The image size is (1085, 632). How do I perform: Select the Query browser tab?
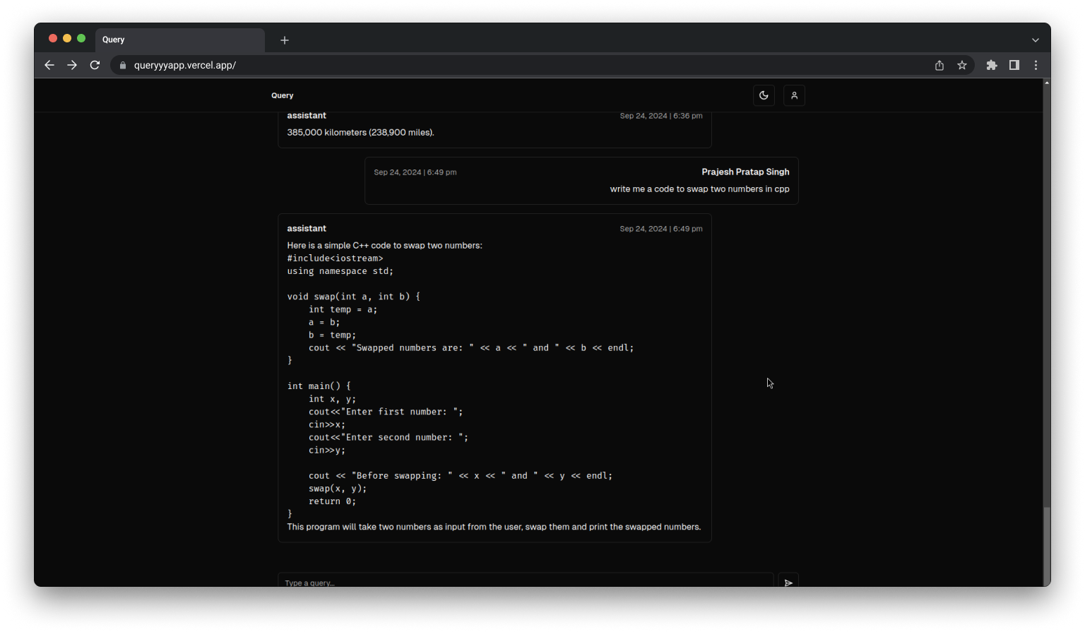point(180,40)
